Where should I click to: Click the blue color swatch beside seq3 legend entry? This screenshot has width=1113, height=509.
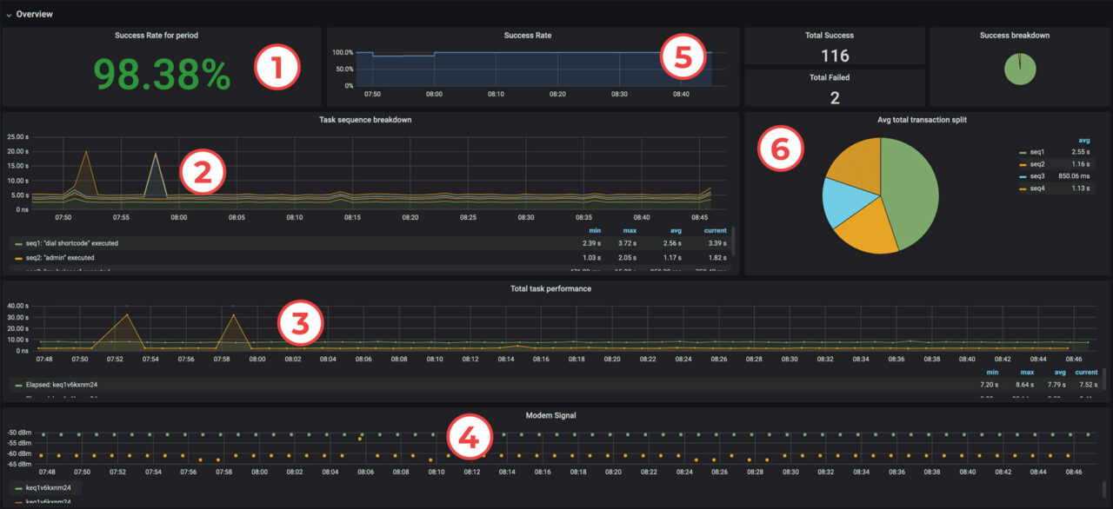pos(1023,175)
